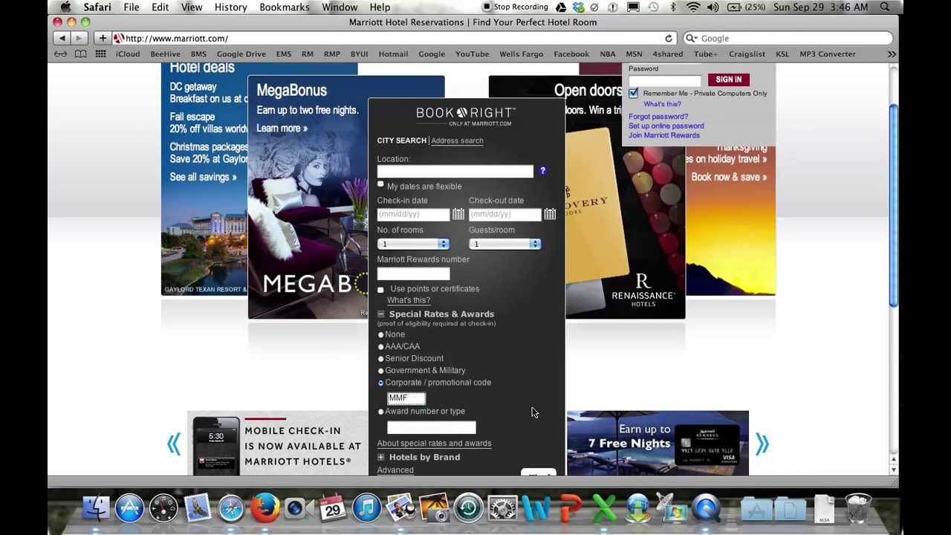The height and width of the screenshot is (535, 951).
Task: Stop Recording from the menu bar
Action: (x=515, y=7)
